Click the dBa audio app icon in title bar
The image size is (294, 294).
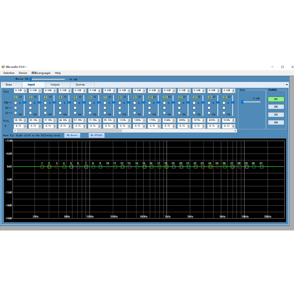click(3, 67)
